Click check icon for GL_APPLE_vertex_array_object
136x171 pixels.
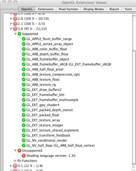[24, 44]
